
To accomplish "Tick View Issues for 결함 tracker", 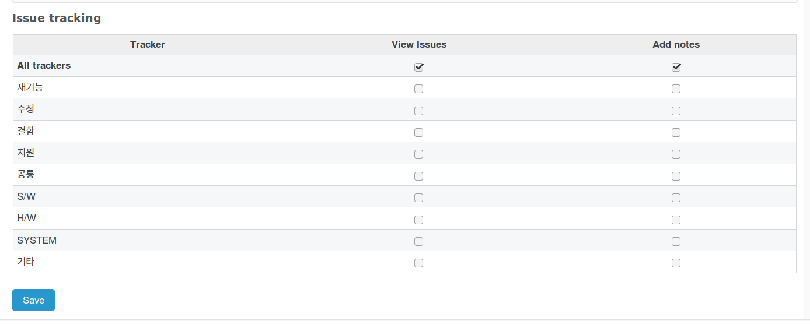I will click(418, 132).
